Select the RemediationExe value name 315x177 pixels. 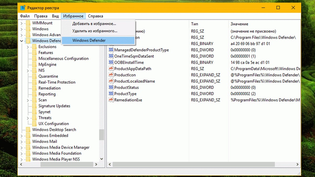128,100
